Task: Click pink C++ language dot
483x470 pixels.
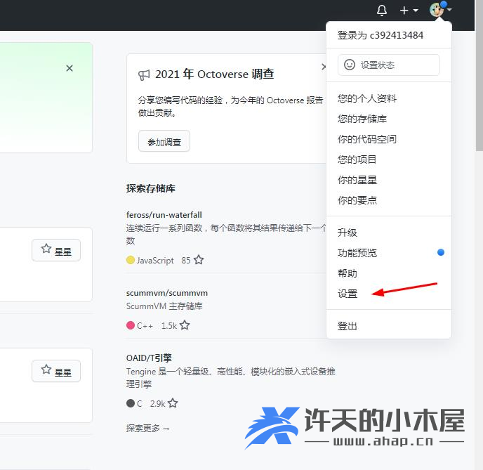Action: [x=131, y=325]
